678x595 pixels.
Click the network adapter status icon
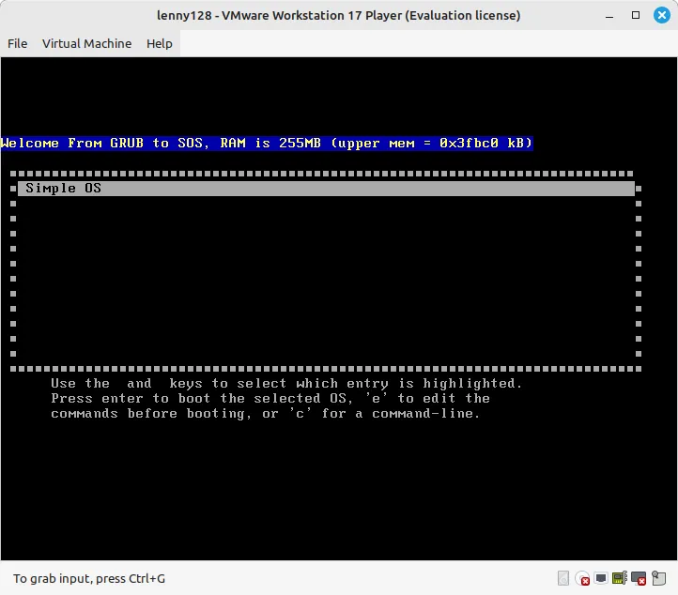click(x=601, y=578)
